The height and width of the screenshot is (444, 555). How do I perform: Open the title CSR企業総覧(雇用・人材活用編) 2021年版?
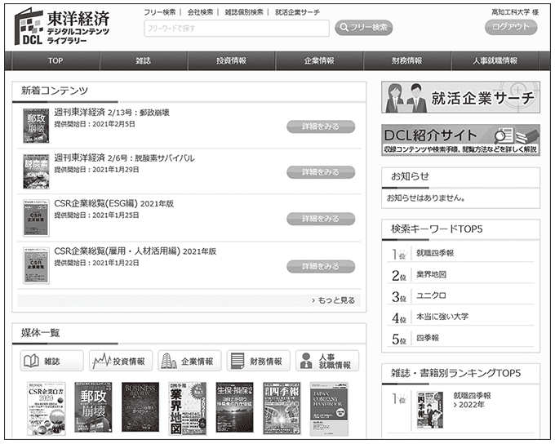[135, 251]
